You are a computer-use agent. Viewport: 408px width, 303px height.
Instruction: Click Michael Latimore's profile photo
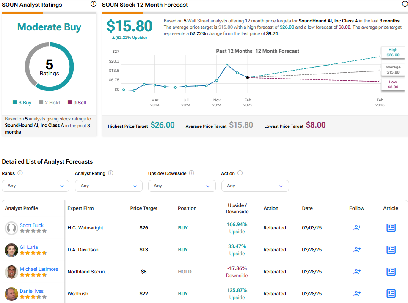point(11,272)
